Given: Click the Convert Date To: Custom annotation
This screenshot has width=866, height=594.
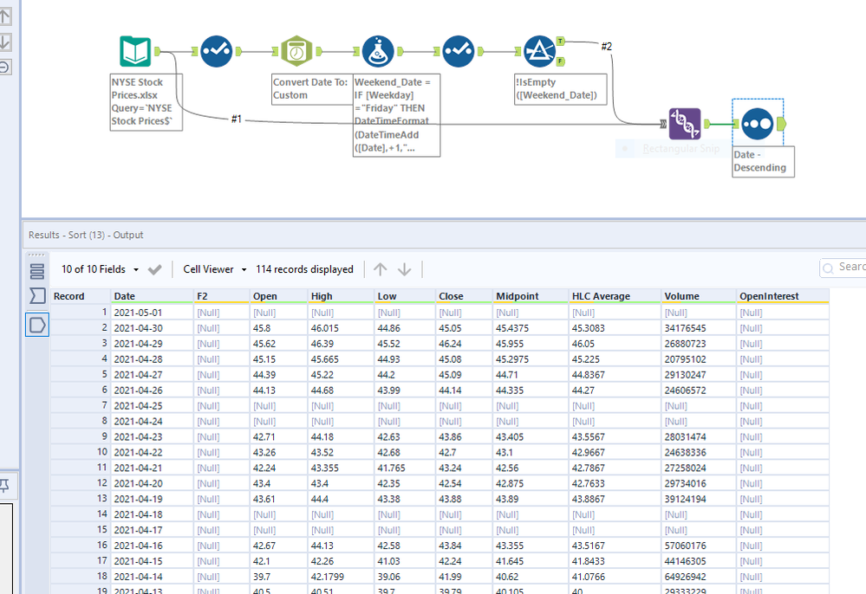Looking at the screenshot, I should point(312,89).
